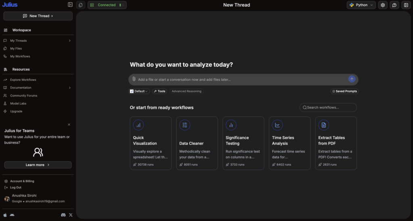Screen dimensions: 413x221
Task: Click the Time Series Analysis line chart icon
Action: click(x=277, y=125)
